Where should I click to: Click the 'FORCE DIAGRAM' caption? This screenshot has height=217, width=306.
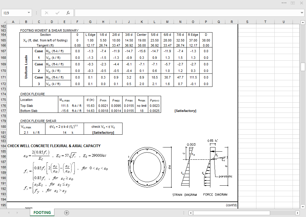coord(215,195)
